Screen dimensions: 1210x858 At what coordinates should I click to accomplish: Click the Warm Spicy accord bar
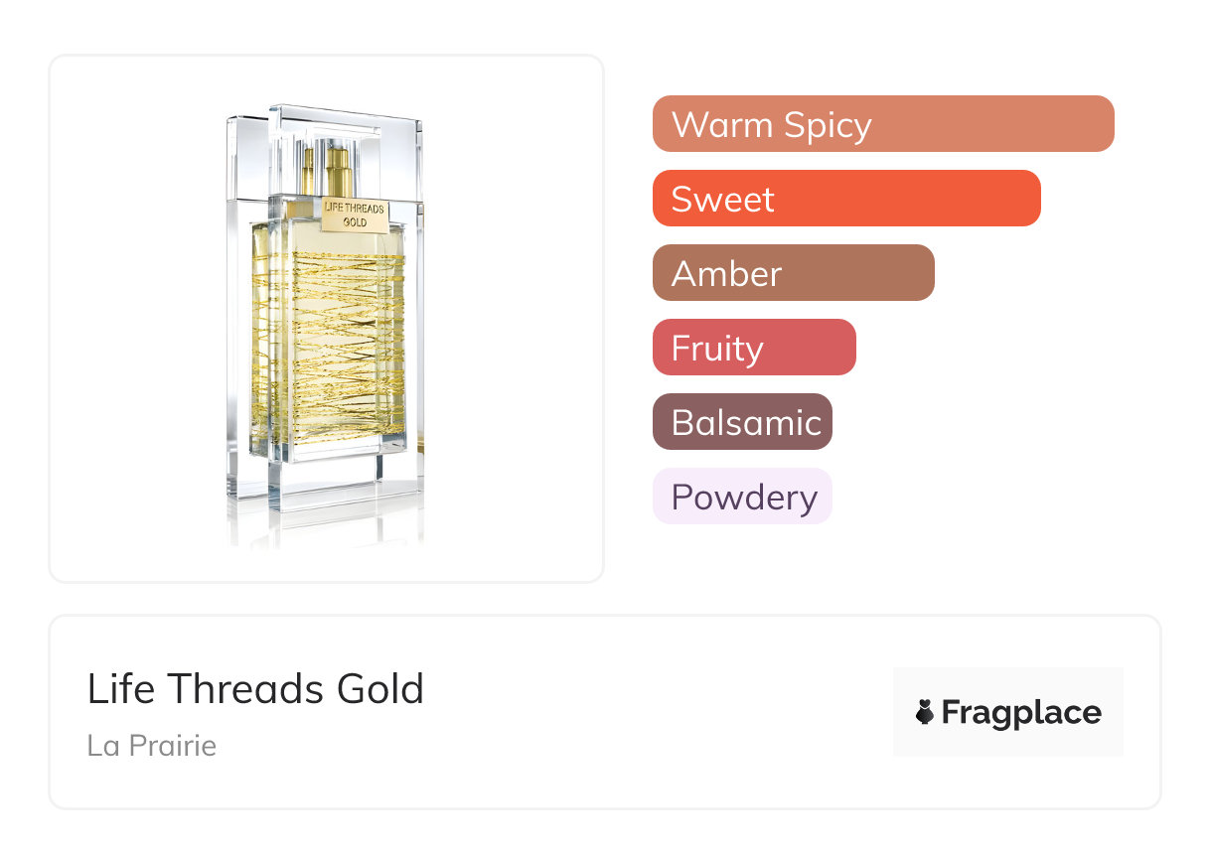(882, 124)
